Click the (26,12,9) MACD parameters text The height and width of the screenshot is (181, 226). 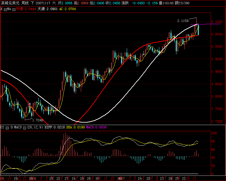[34, 127]
